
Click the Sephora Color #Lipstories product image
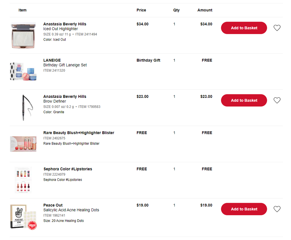click(23, 179)
